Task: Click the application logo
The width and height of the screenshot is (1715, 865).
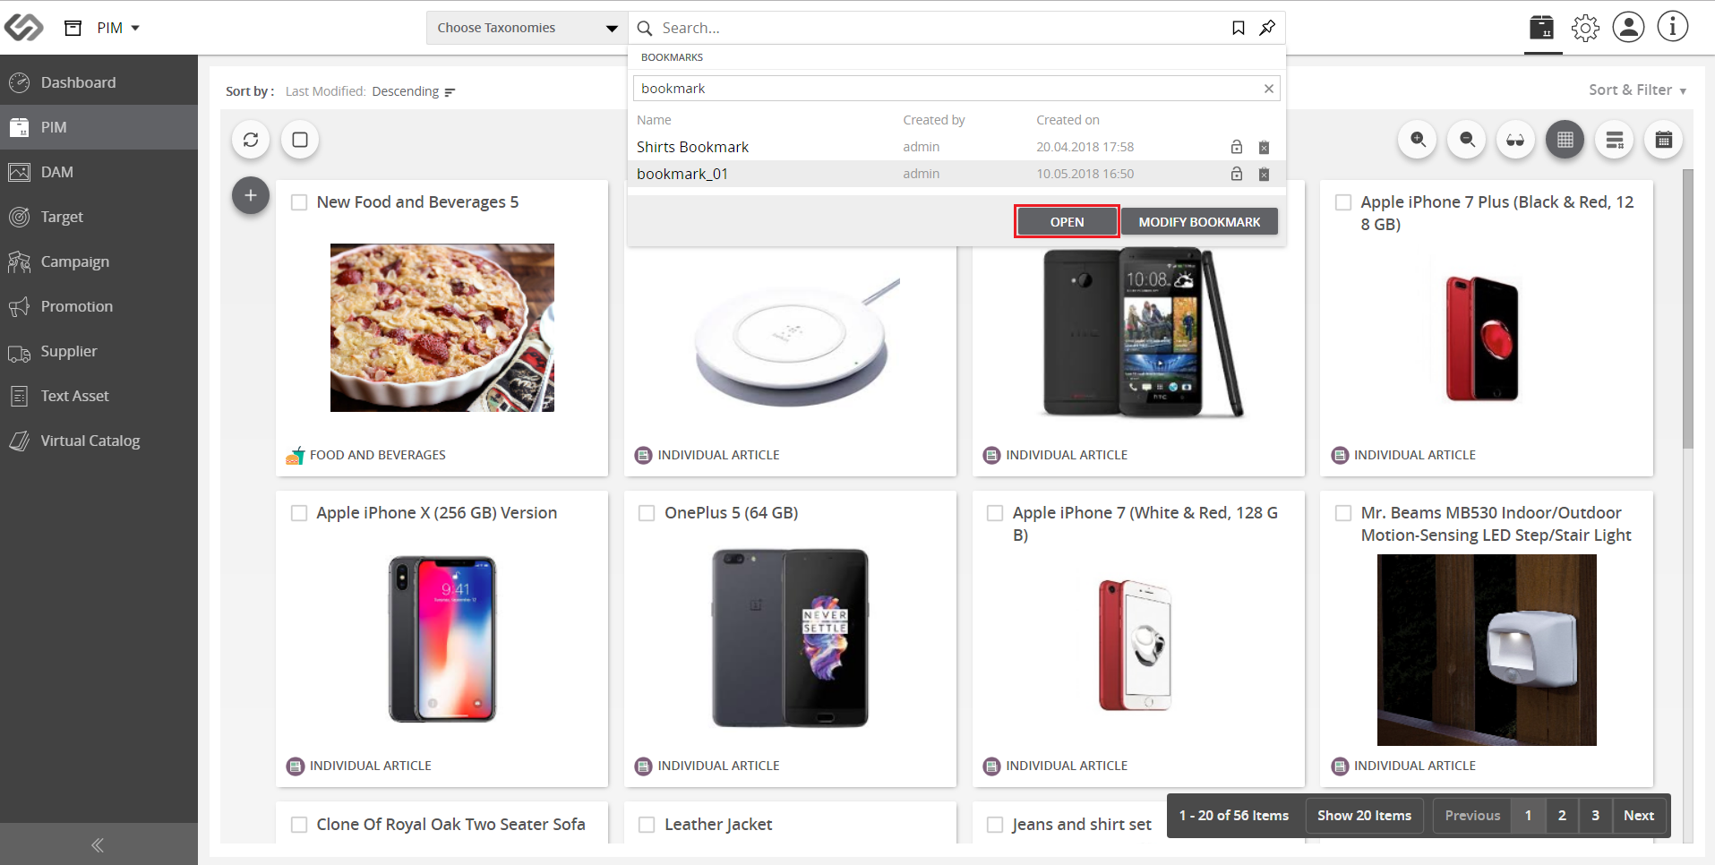Action: (x=24, y=28)
